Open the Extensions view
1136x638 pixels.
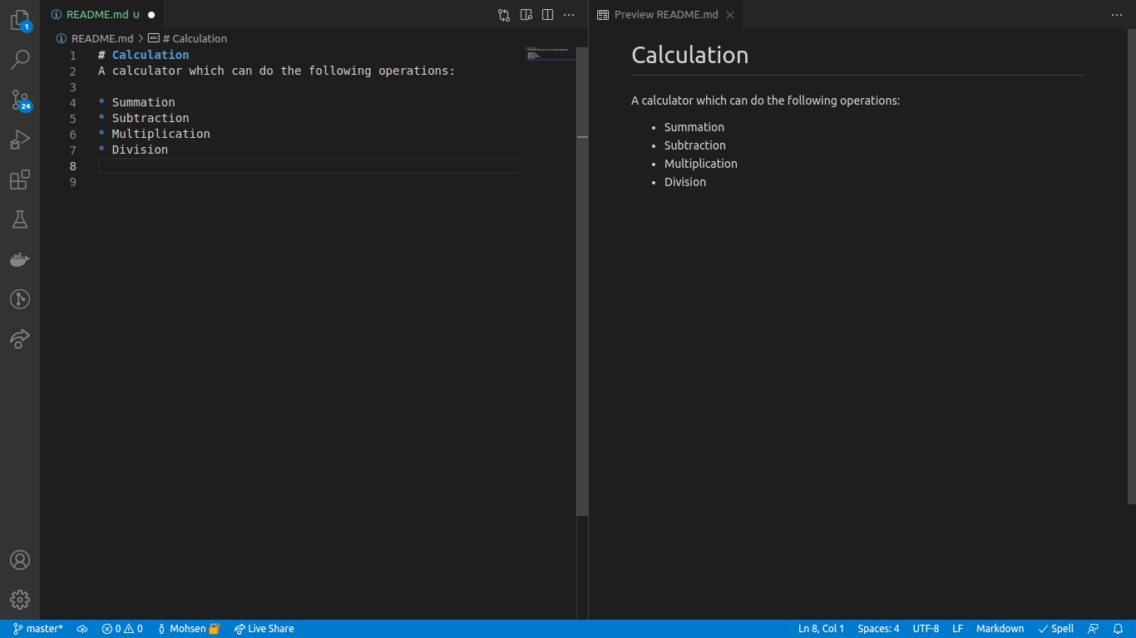pos(20,179)
